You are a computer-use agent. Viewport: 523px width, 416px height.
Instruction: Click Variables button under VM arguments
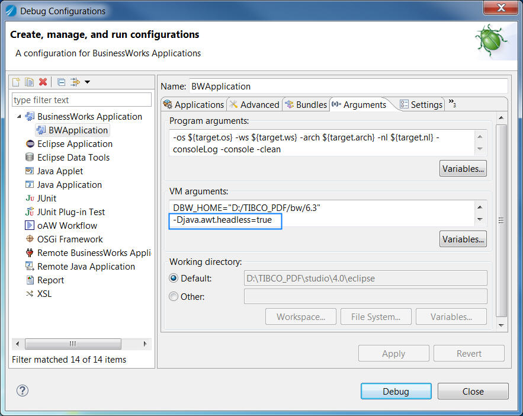click(463, 239)
